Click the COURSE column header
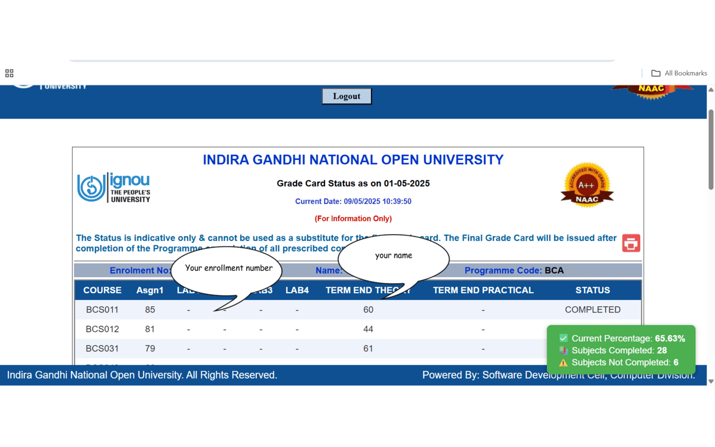Image resolution: width=715 pixels, height=447 pixels. pyautogui.click(x=102, y=290)
